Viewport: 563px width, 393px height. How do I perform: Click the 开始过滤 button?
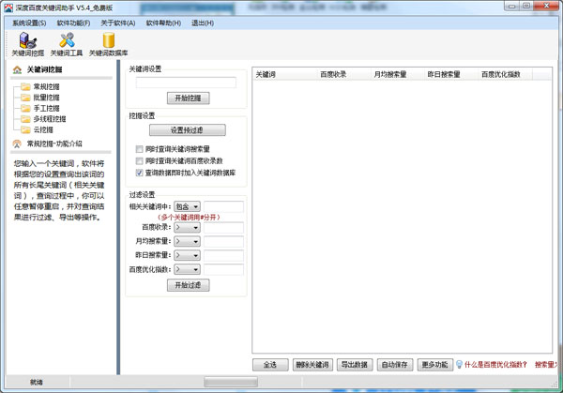(189, 285)
